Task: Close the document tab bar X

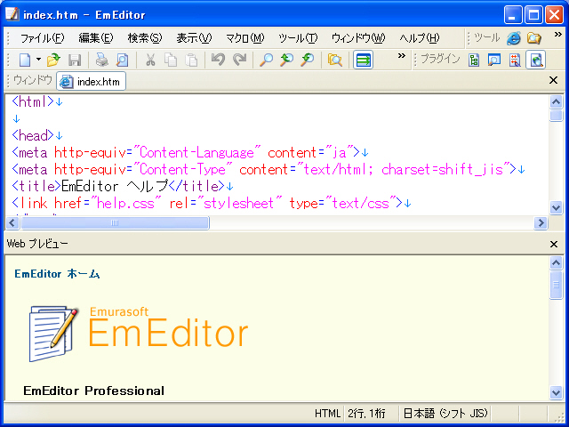Action: 553,80
